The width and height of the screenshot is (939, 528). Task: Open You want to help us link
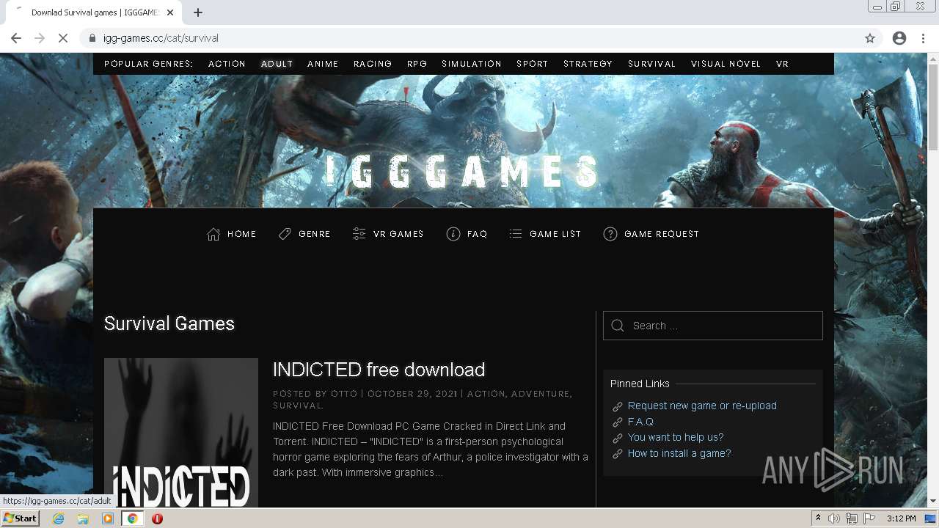click(x=676, y=437)
